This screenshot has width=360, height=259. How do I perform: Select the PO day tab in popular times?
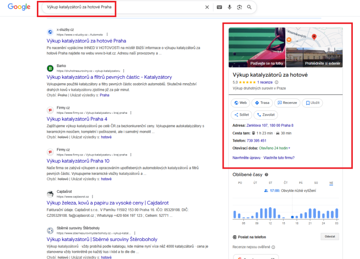(x=240, y=183)
